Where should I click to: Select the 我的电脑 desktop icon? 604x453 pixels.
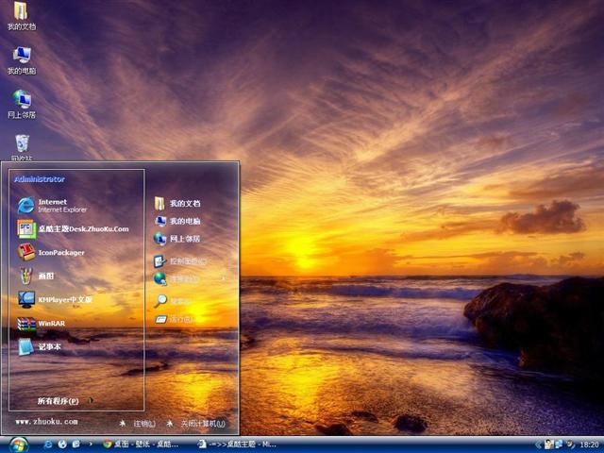coord(21,57)
